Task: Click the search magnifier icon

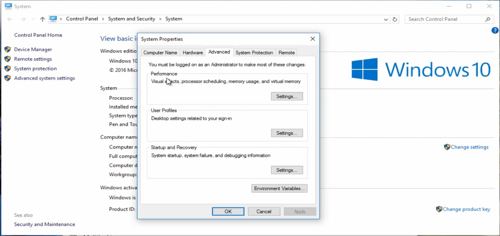Action: click(x=488, y=19)
